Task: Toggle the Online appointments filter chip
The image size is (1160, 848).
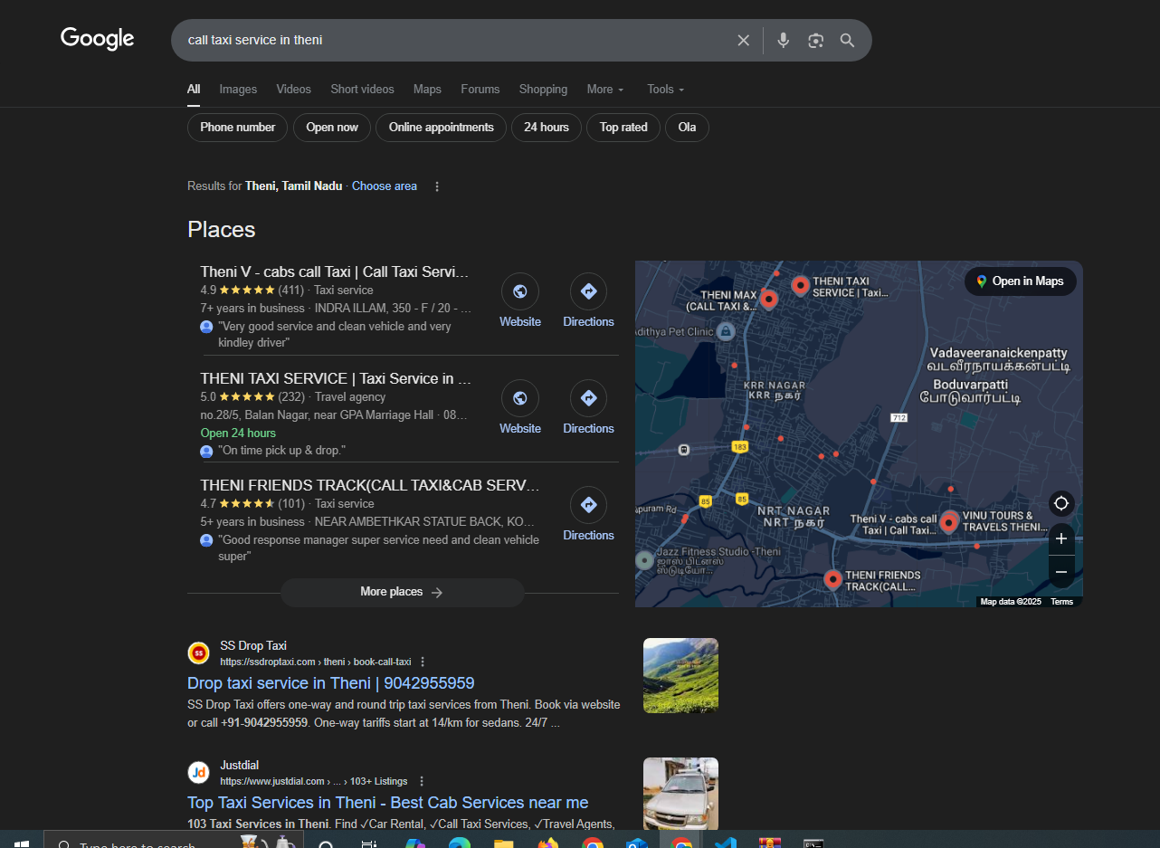Action: click(x=442, y=128)
